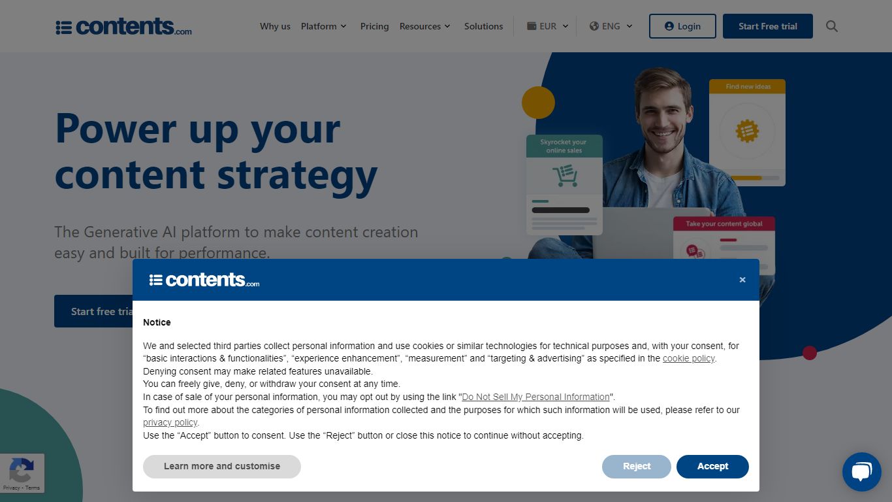Dismiss the cookie notice with the X
This screenshot has height=502, width=892.
(742, 279)
